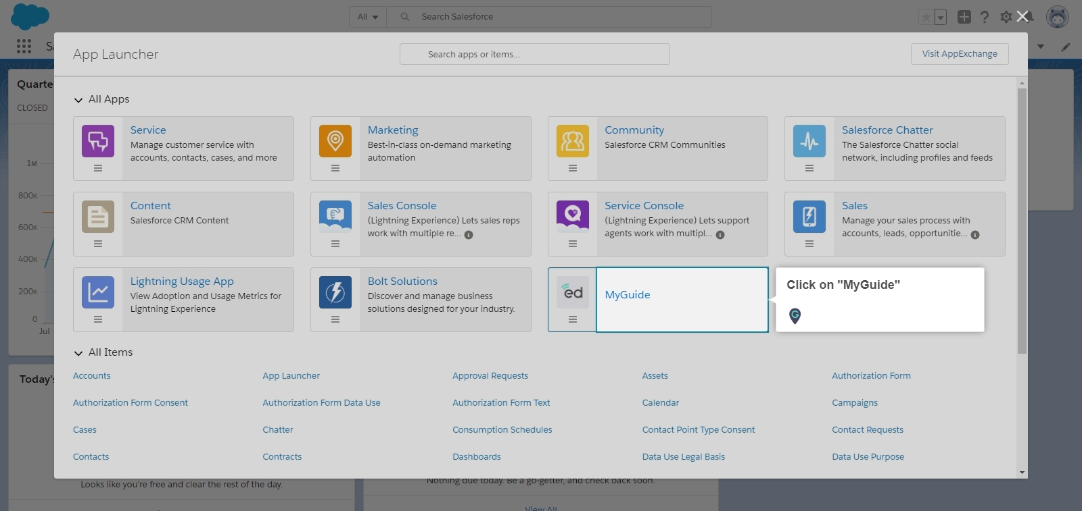Click the App Launcher vertical scrollbar thumb
Image resolution: width=1082 pixels, height=511 pixels.
[x=1022, y=221]
